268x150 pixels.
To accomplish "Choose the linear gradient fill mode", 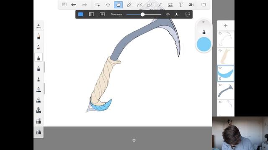I will tap(91, 14).
